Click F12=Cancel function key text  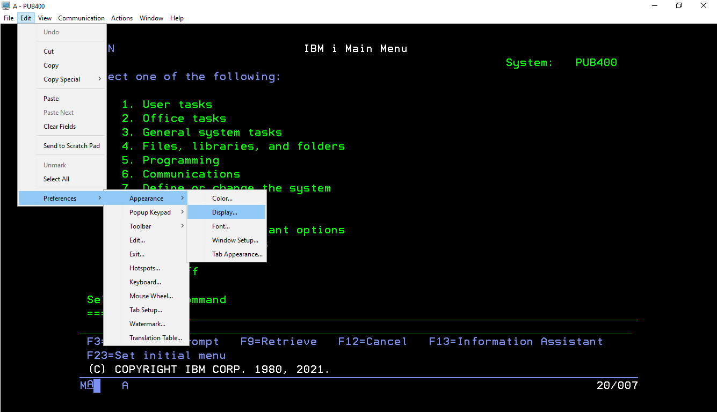coord(373,342)
